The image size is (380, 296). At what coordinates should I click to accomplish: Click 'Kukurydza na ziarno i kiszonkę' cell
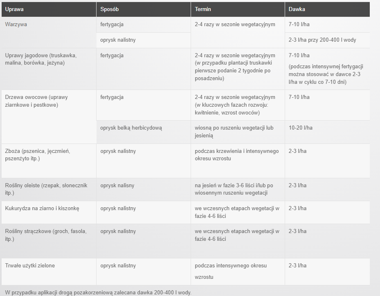(49, 212)
